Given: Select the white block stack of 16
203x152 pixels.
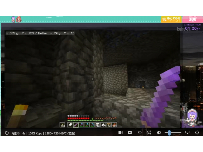Looking at the screenshot, I should pyautogui.click(x=98, y=125).
